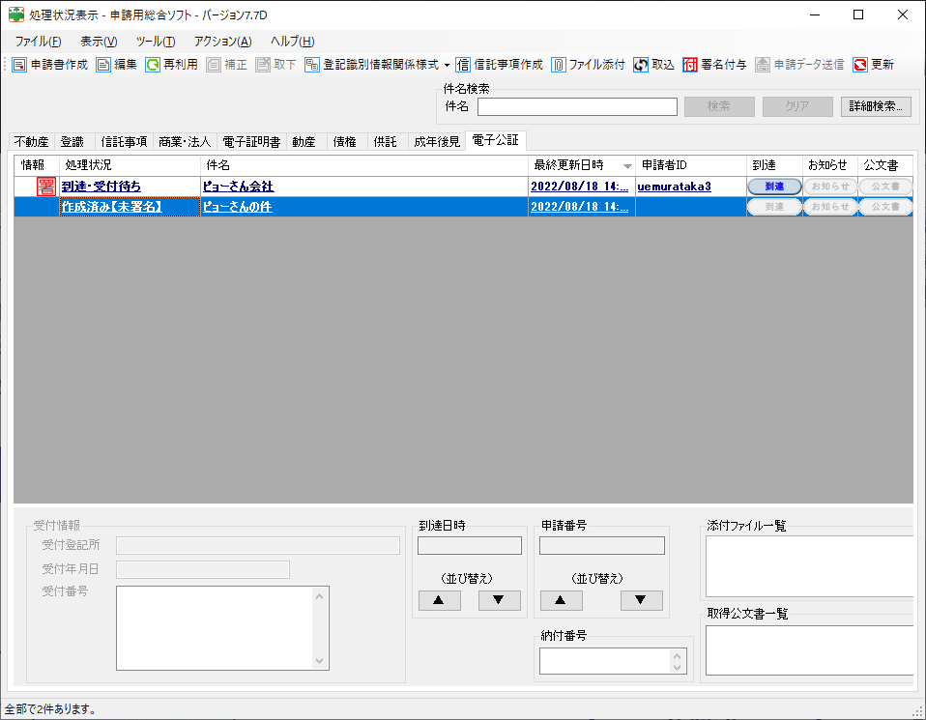Open the ピョーさん会社 link

pos(238,187)
